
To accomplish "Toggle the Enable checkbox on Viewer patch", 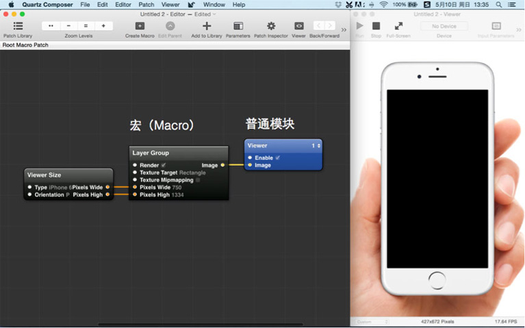I will 277,157.
